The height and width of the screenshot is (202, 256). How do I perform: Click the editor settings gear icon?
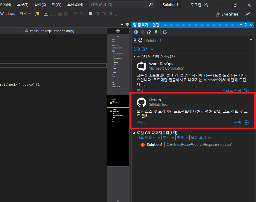[x=127, y=24]
